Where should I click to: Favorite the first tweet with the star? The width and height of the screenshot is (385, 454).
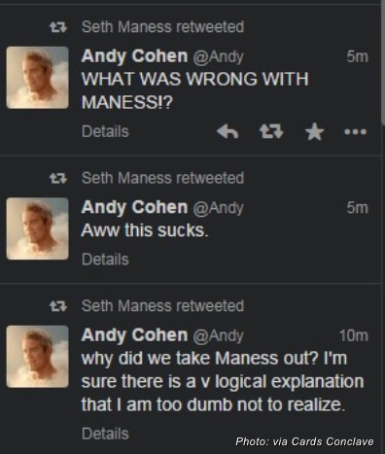(x=315, y=132)
